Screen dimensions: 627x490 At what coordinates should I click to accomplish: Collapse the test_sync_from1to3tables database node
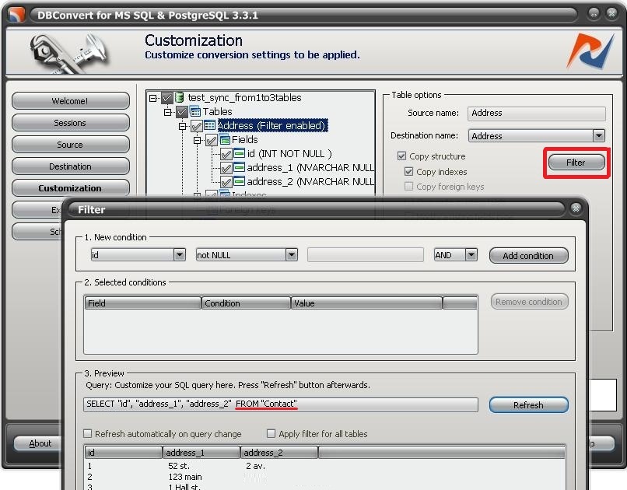pyautogui.click(x=152, y=98)
